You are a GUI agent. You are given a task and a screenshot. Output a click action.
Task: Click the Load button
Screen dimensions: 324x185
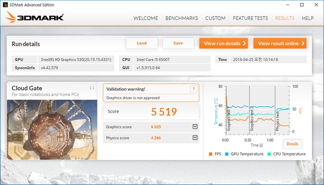[142, 43]
